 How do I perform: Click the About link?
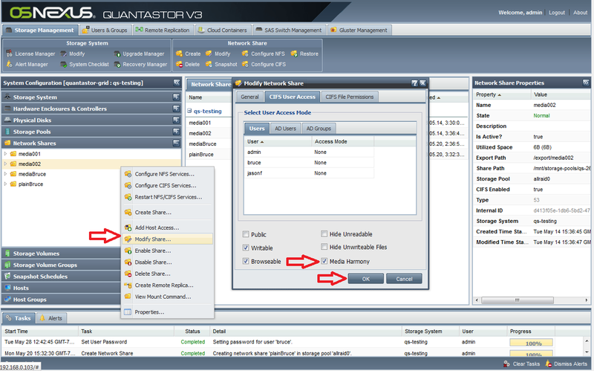pyautogui.click(x=580, y=13)
